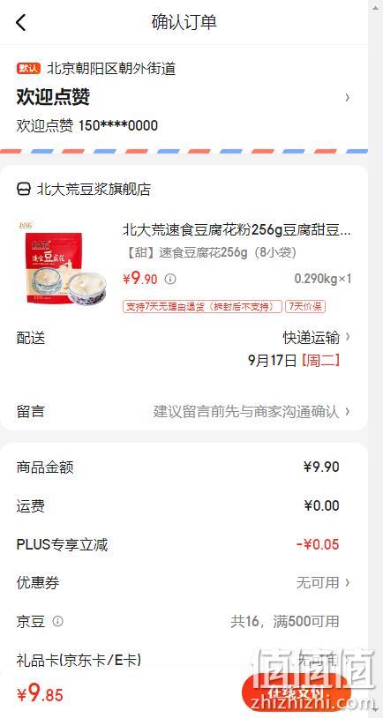Open the 北大荒豆浆旗舰店 store icon
The height and width of the screenshot is (718, 383).
point(24,189)
